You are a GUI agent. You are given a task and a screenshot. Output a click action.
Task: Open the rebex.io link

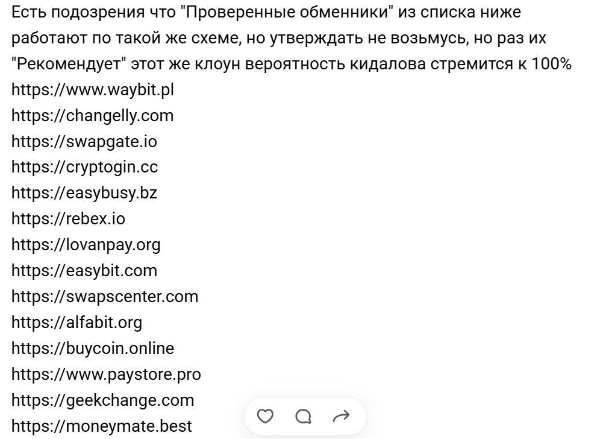pos(68,219)
